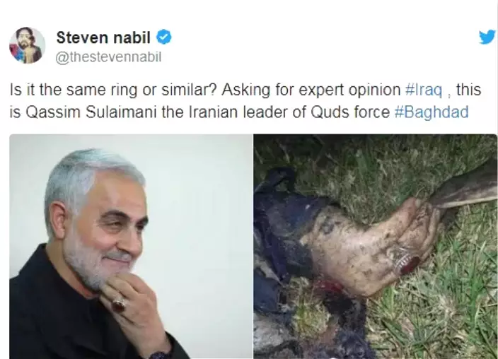Select the phrase 'Asking for expert opinion'
The width and height of the screenshot is (498, 359).
coord(311,90)
